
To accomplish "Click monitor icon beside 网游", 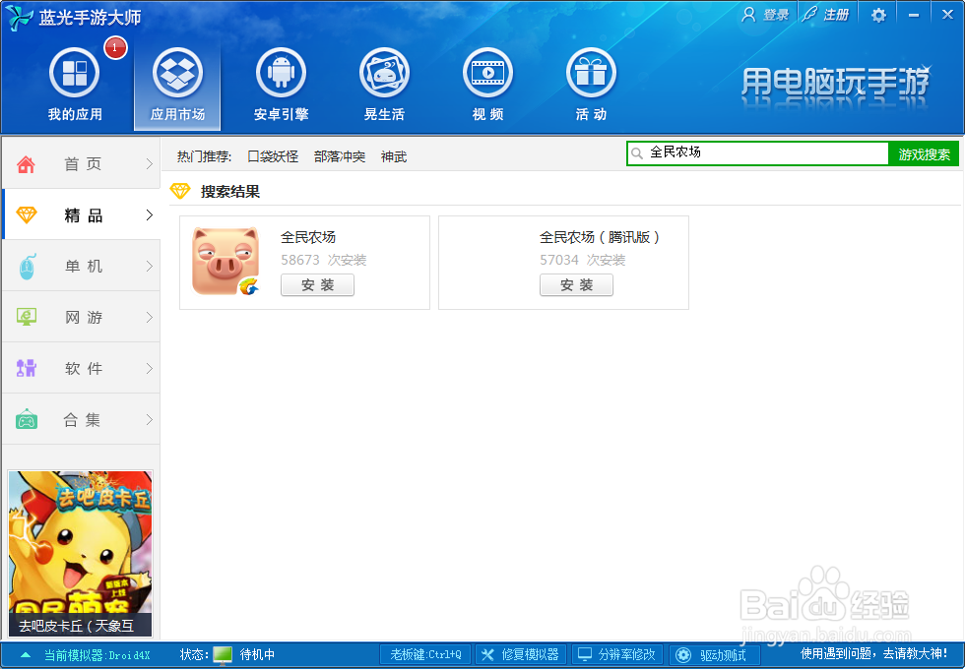I will tap(27, 317).
